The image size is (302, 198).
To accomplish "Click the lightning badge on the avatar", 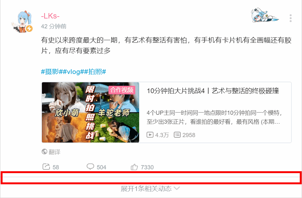I will tap(29, 29).
